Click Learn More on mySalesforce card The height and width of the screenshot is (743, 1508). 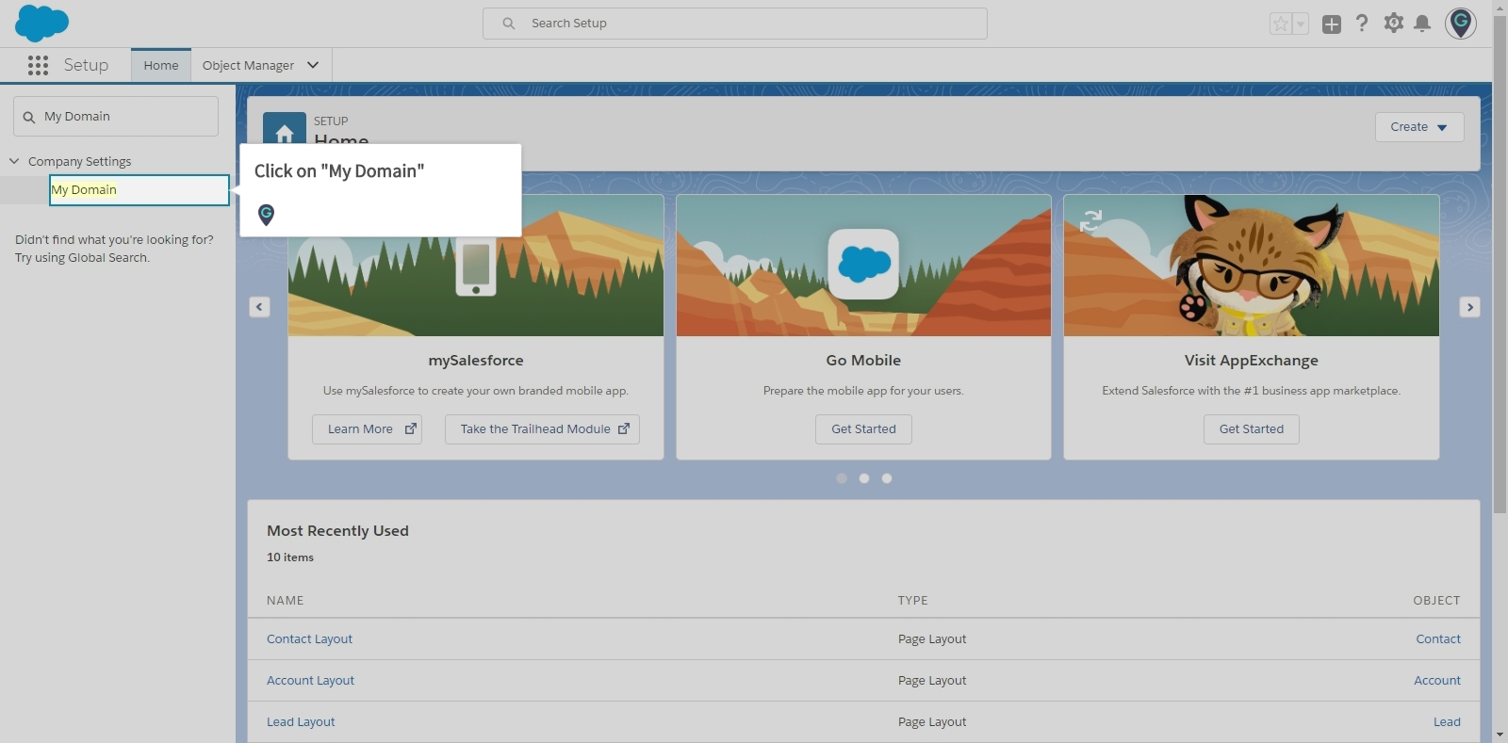(367, 429)
